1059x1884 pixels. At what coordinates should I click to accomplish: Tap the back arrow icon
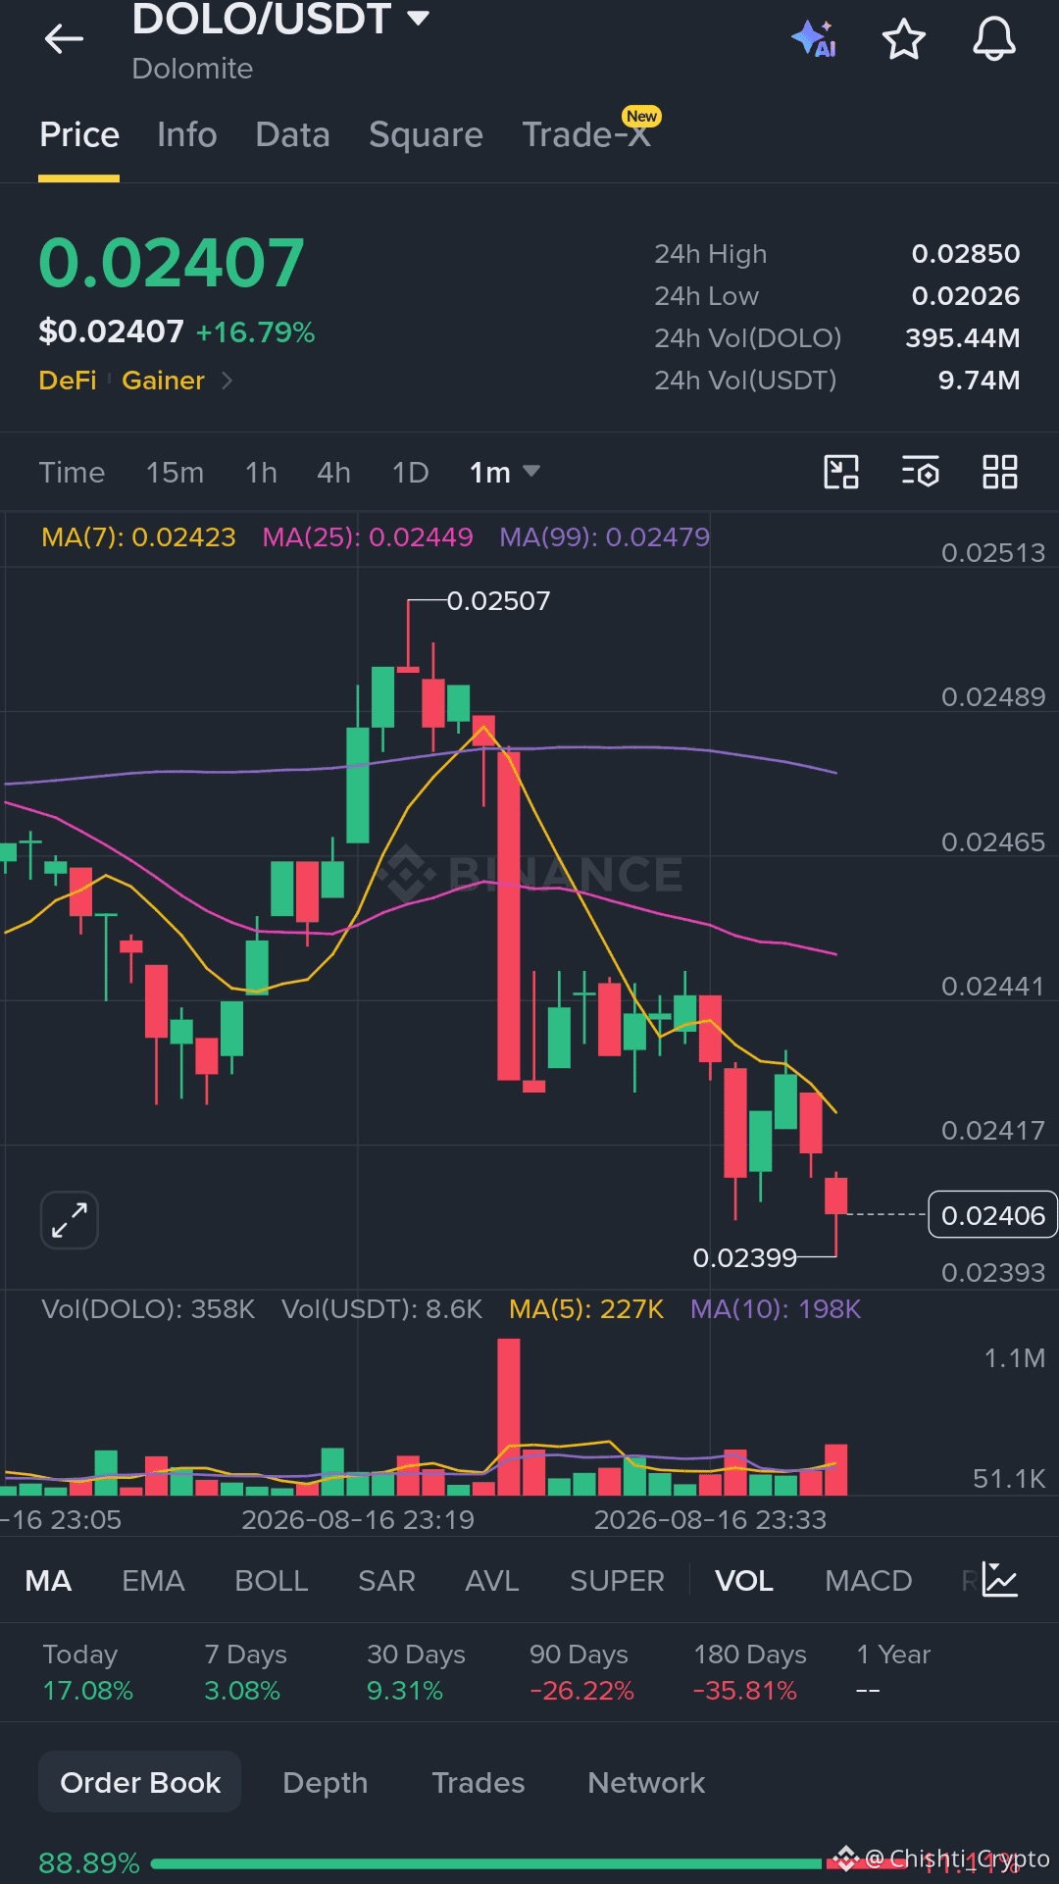click(x=64, y=39)
